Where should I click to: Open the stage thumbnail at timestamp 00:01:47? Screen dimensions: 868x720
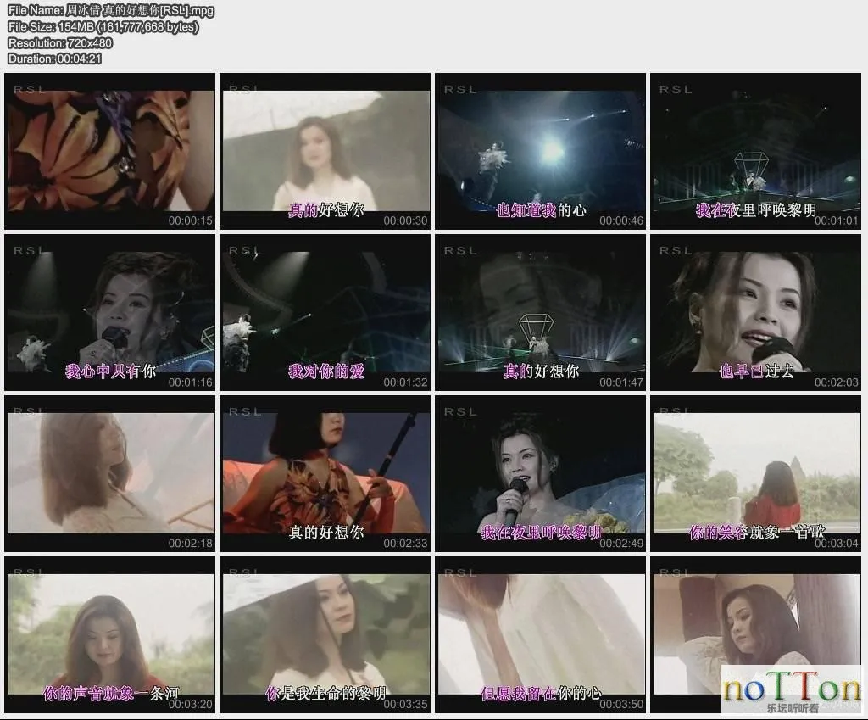tap(542, 310)
